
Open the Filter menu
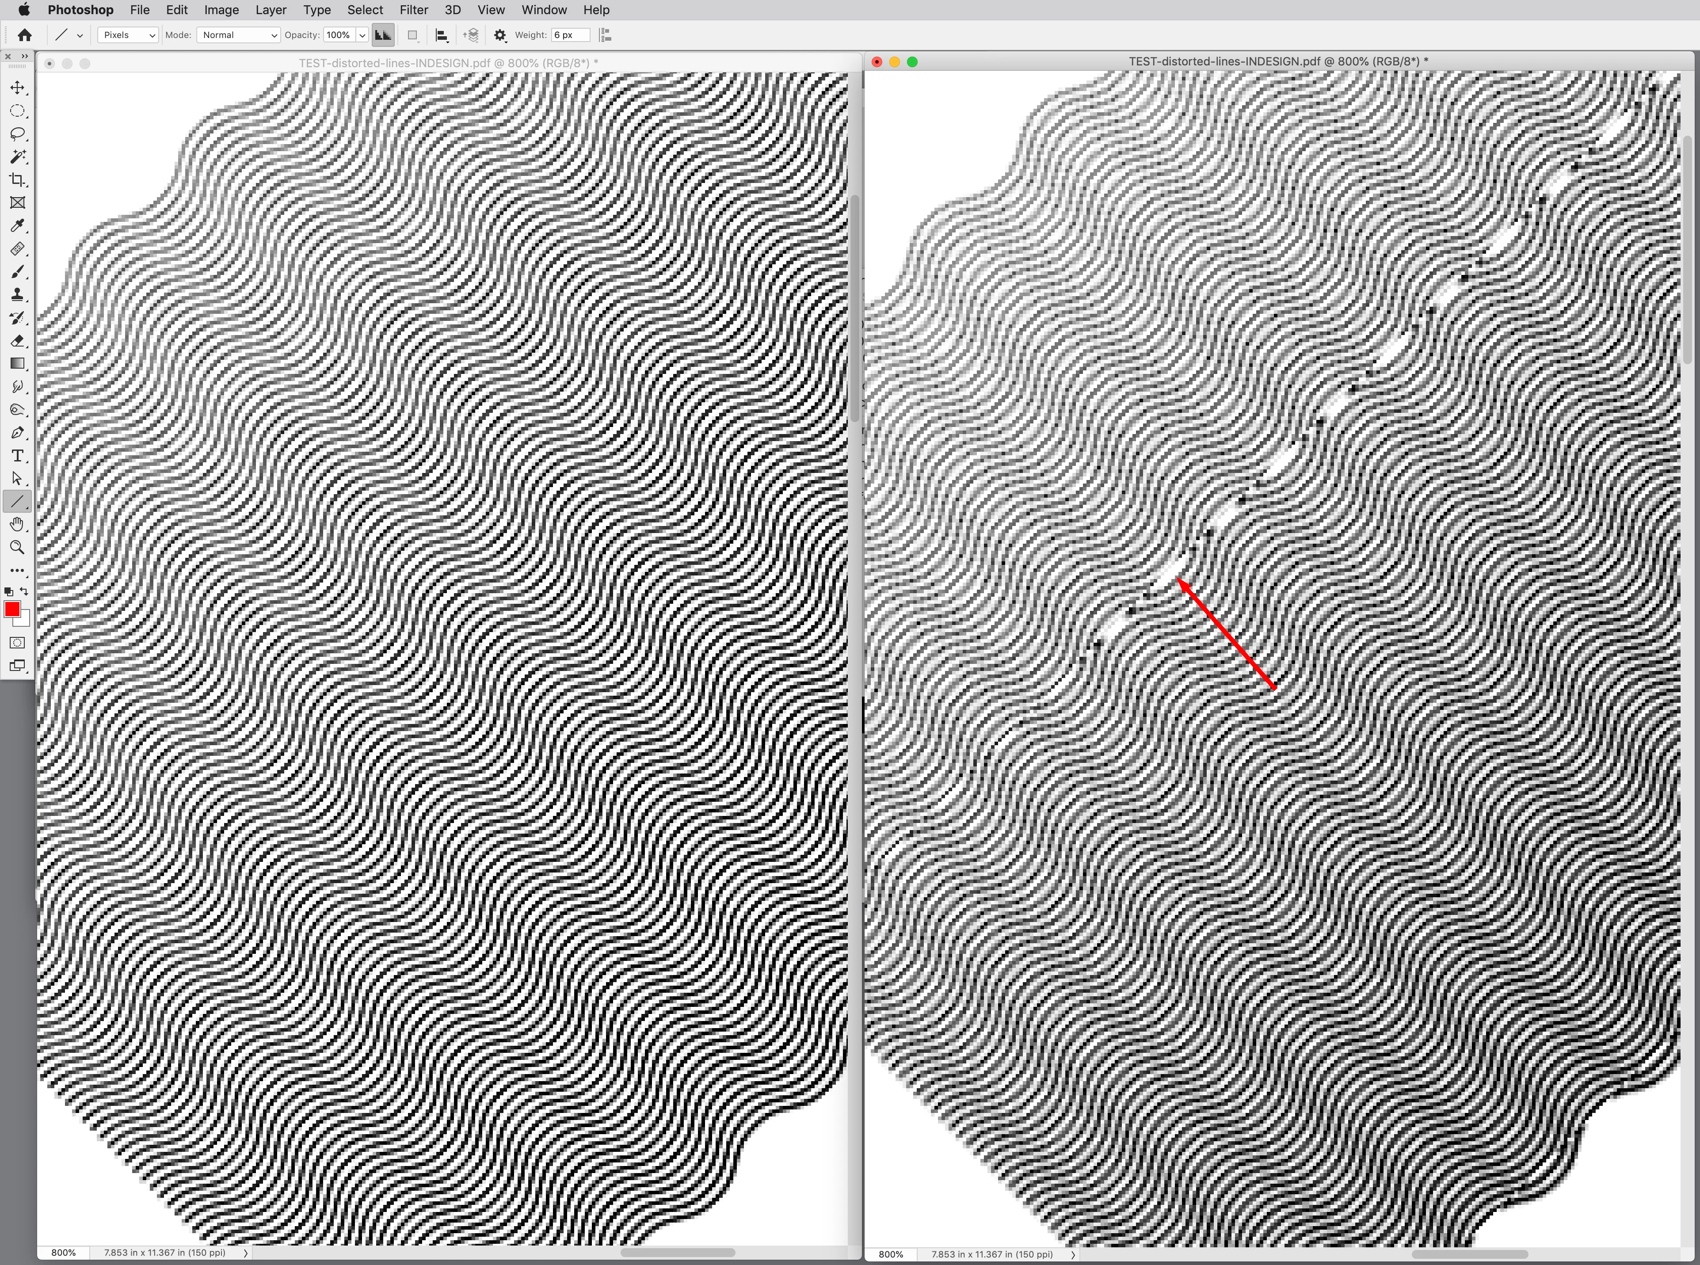click(x=414, y=10)
